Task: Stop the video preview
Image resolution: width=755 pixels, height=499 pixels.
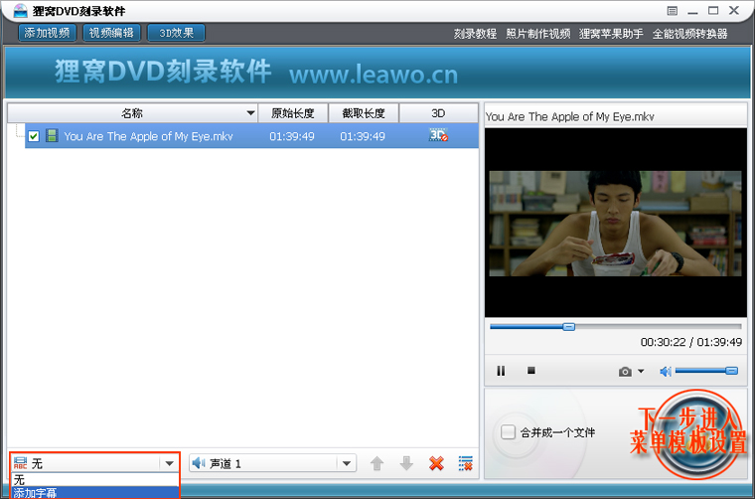Action: 531,371
